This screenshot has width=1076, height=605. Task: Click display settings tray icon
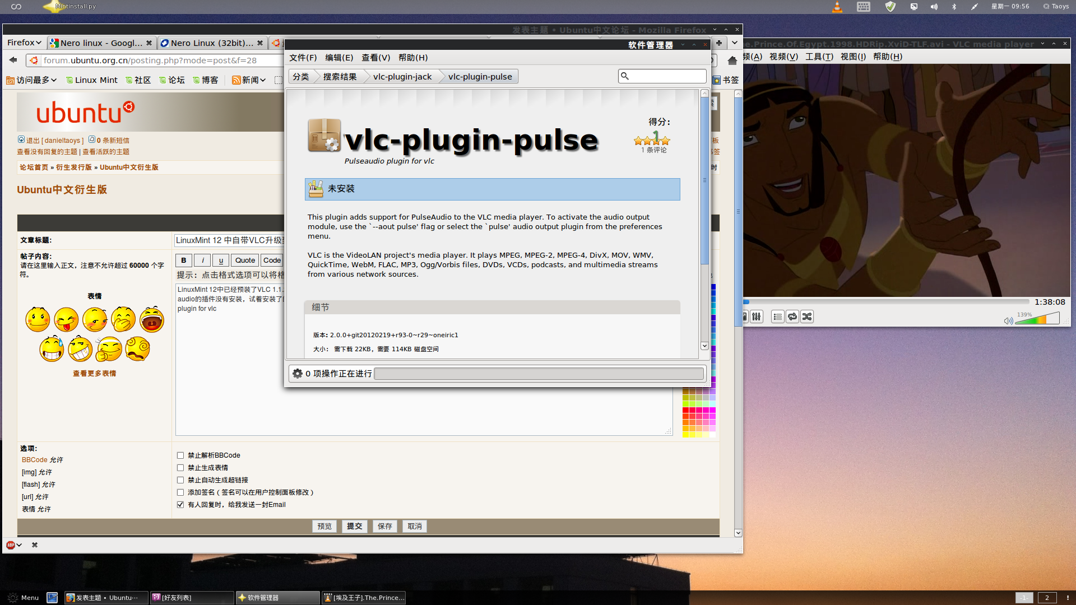point(914,7)
